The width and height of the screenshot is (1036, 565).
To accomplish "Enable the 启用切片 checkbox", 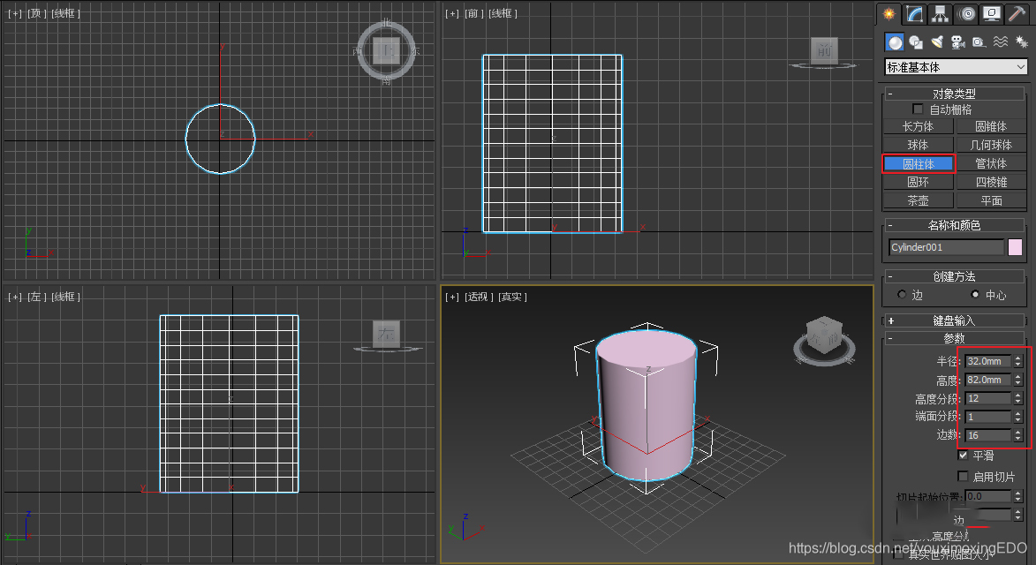I will (963, 476).
